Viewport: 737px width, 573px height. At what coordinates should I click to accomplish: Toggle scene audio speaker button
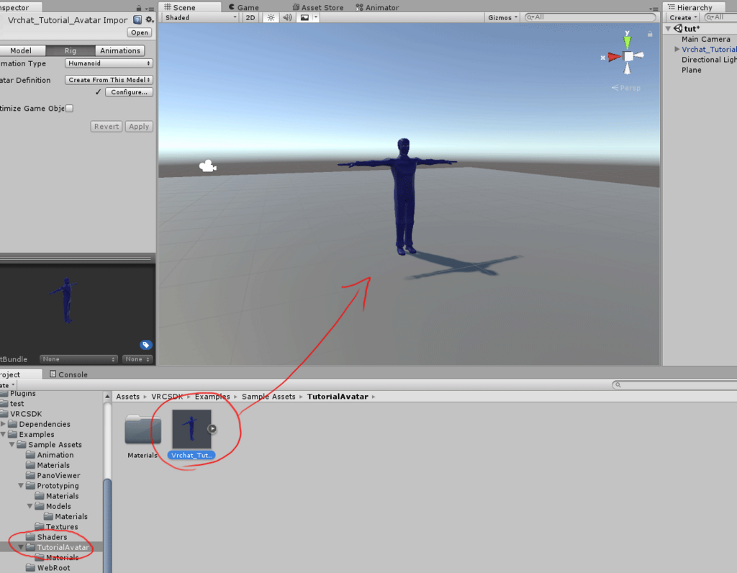pos(287,17)
